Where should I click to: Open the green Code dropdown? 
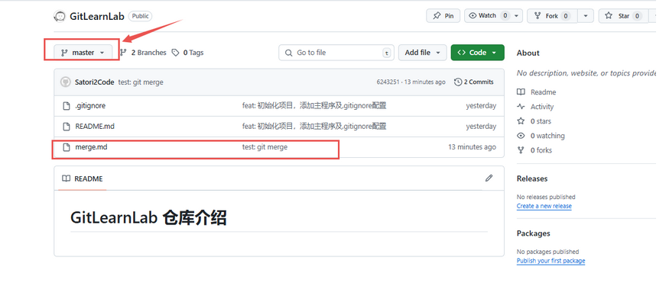(x=477, y=53)
